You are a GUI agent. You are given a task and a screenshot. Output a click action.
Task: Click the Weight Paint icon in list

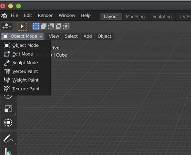(x=7, y=80)
